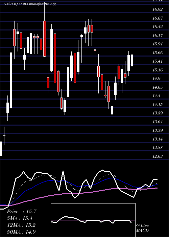The image size is (169, 237).
Task: Click the Price : 15.7 readout
Action: 22,212
